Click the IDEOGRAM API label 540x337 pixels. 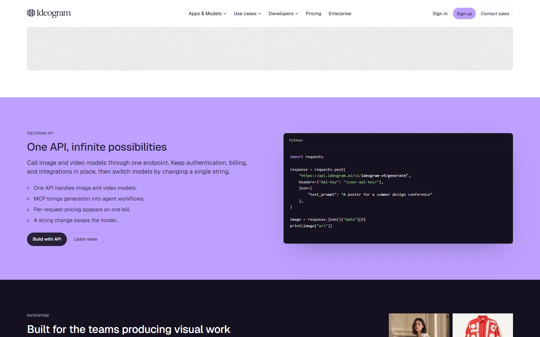pos(40,133)
